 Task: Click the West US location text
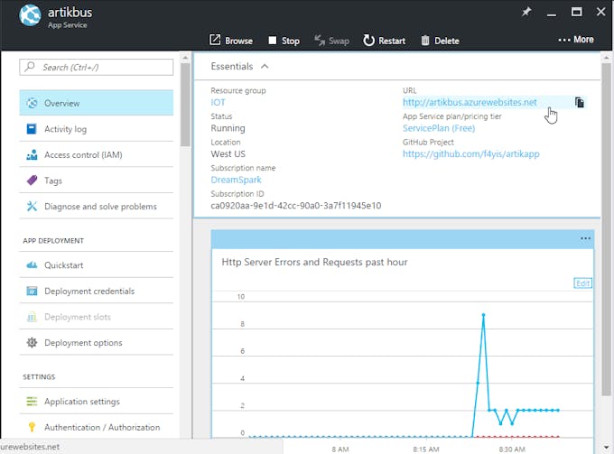[228, 153]
